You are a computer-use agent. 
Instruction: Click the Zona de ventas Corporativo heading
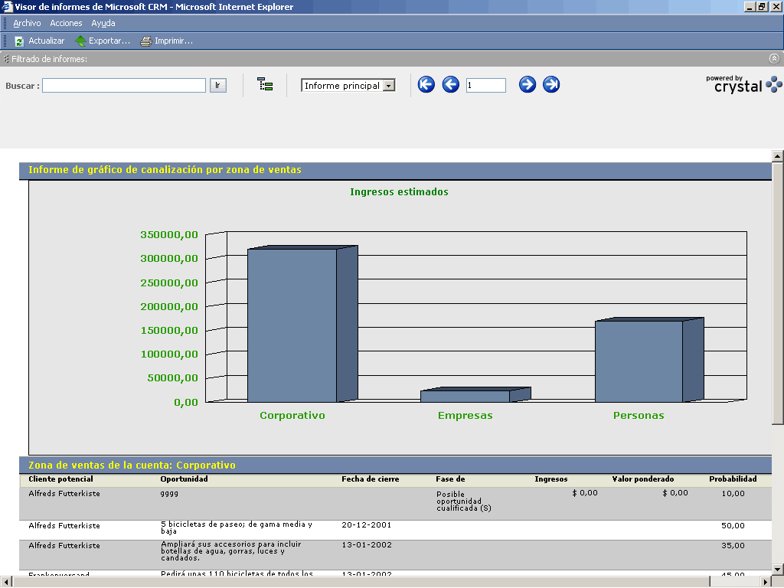[x=132, y=465]
